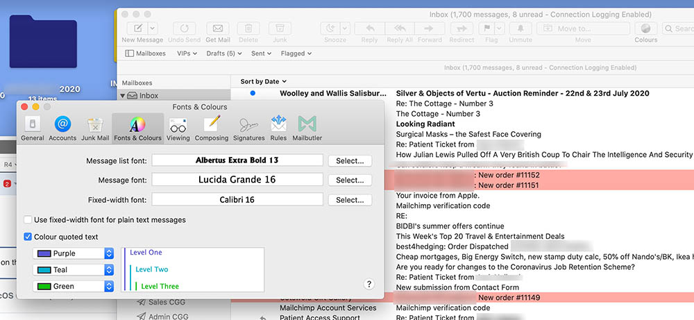Viewport: 694px width, 320px height.
Task: Click the Delete trash icon in Mail toolbar
Action: click(x=248, y=28)
